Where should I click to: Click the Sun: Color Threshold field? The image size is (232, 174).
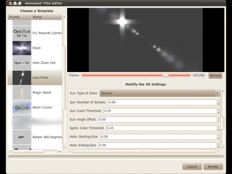(x=160, y=111)
